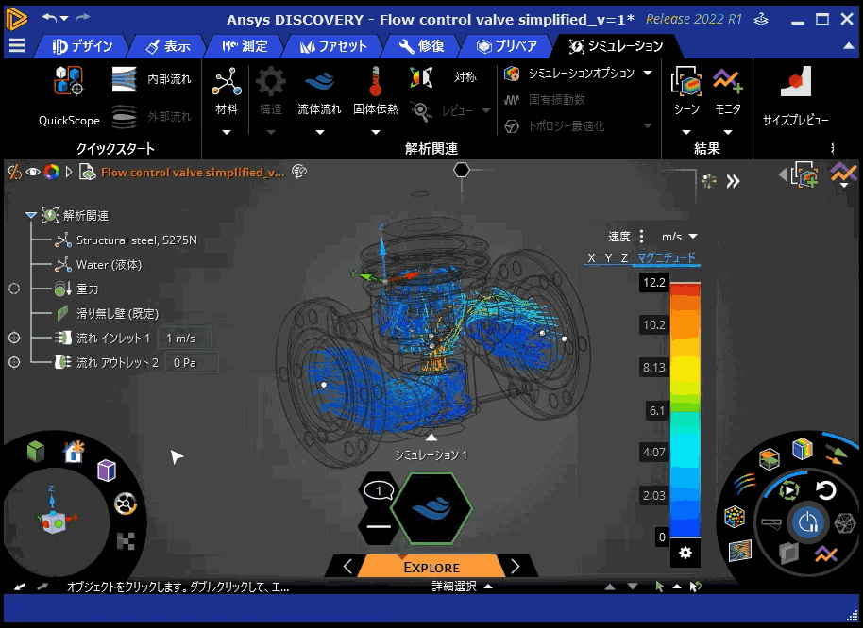This screenshot has width=863, height=628.
Task: Select the マグニチュード magnitude component
Action: click(x=666, y=257)
